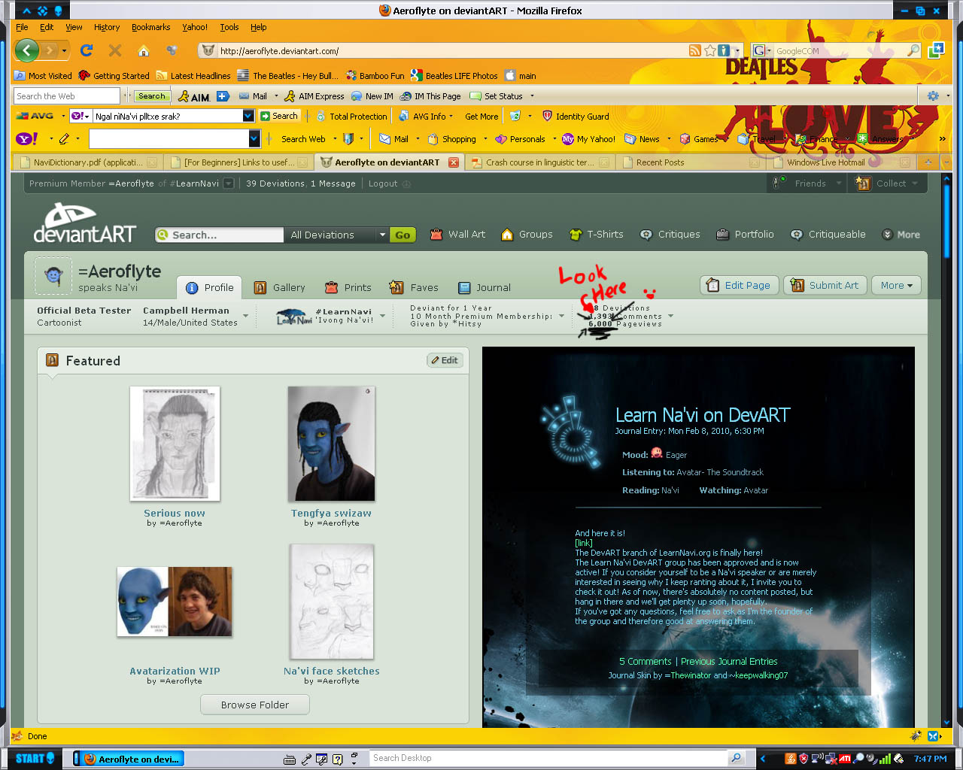Open the Groups house icon
The image size is (963, 770).
point(507,235)
